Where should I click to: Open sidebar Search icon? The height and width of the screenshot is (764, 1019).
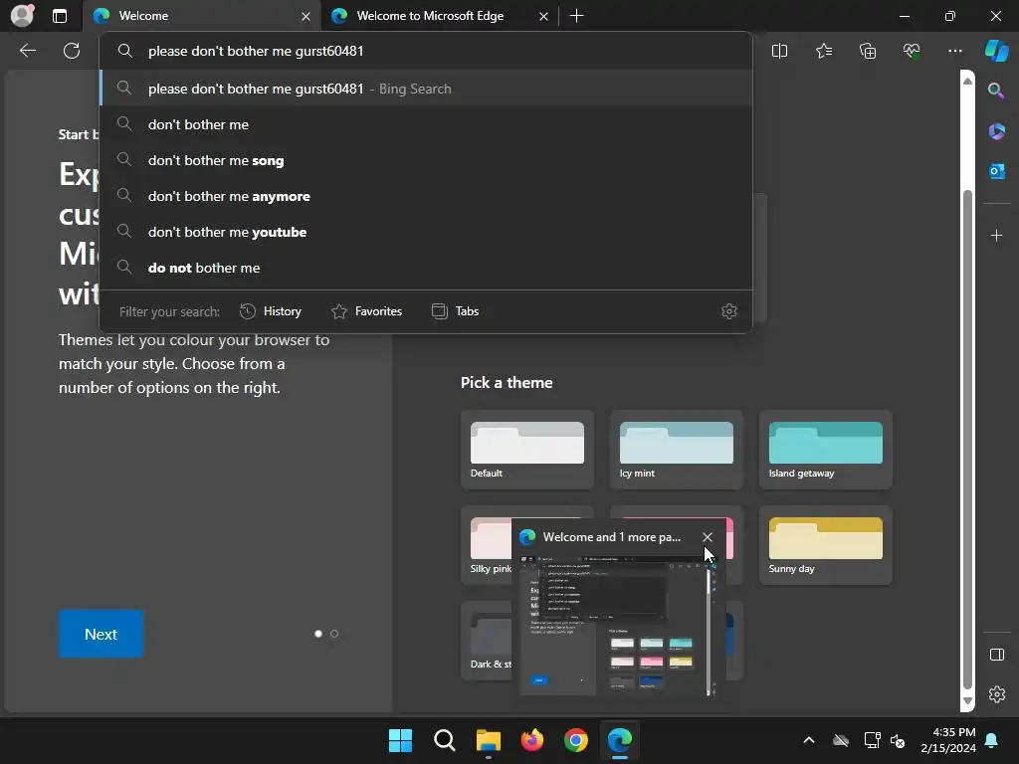point(996,91)
